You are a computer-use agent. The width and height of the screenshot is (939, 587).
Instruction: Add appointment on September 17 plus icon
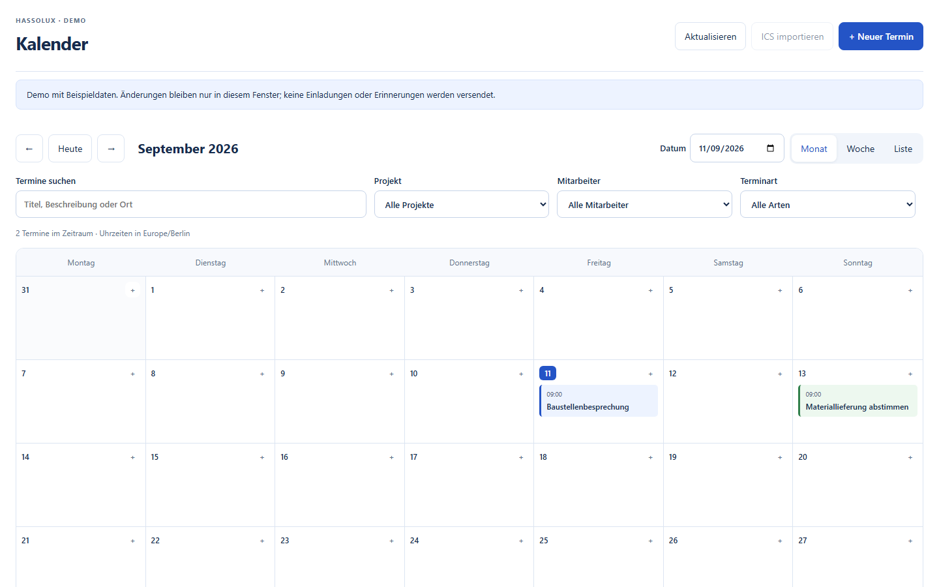521,457
